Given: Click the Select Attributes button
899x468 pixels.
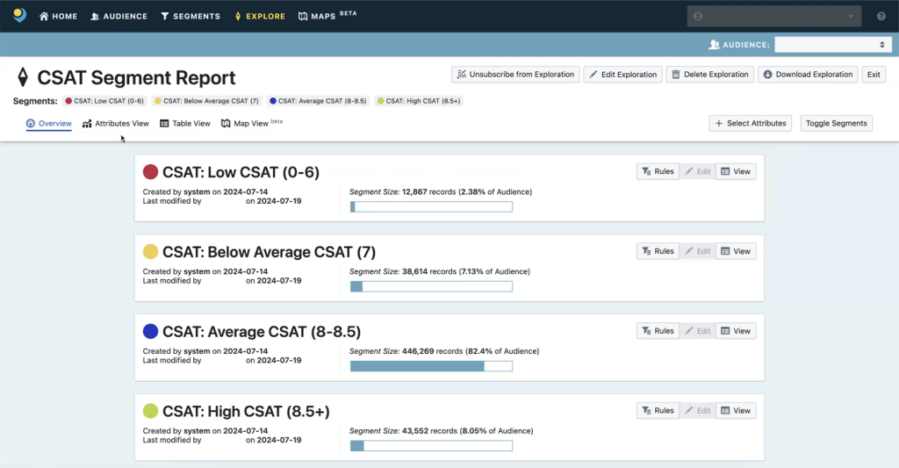Looking at the screenshot, I should (750, 124).
